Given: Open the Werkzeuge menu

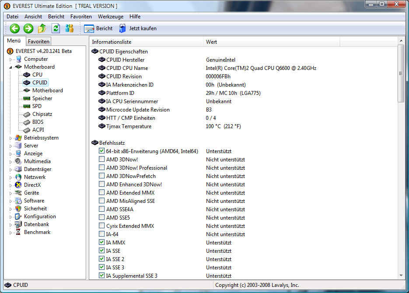Looking at the screenshot, I should [111, 17].
